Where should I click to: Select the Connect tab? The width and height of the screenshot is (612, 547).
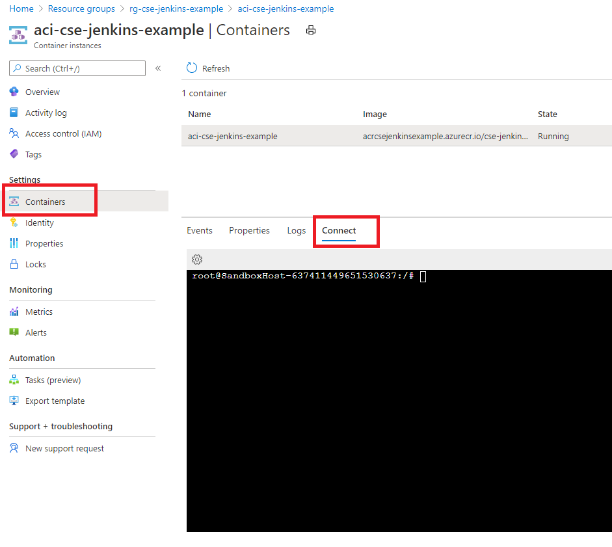339,230
